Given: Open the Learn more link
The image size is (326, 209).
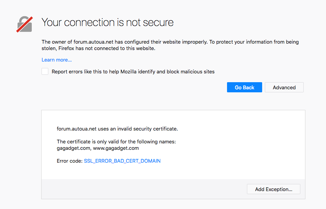Looking at the screenshot, I should click(56, 60).
